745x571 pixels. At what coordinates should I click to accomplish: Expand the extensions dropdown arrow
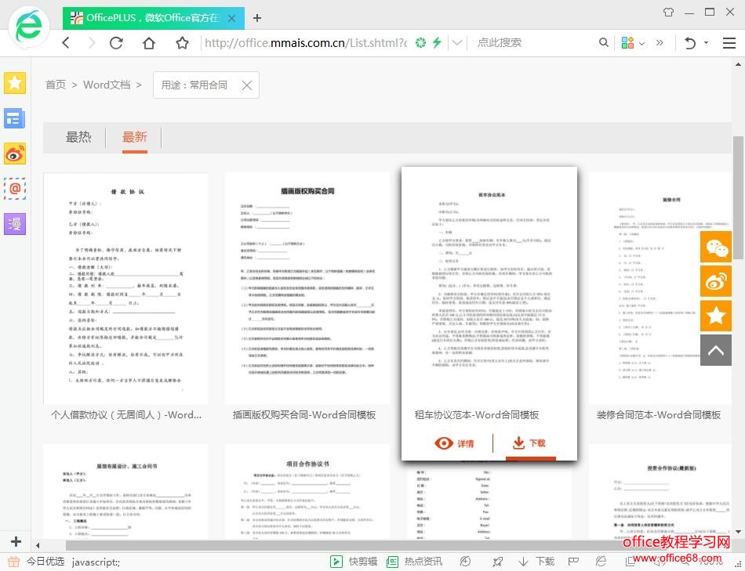click(642, 43)
